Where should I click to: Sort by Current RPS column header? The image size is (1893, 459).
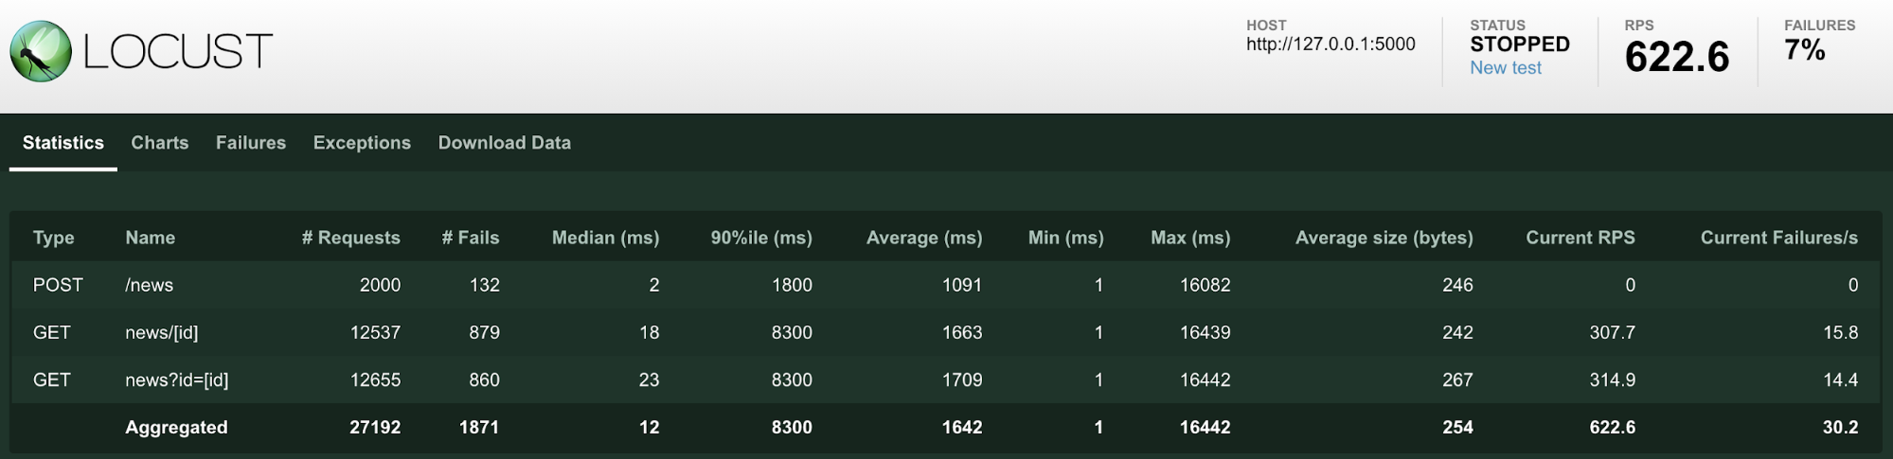click(x=1580, y=238)
